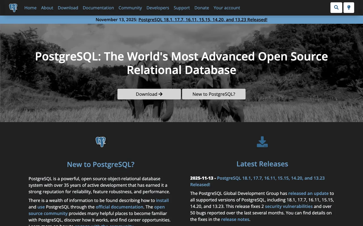Open the Documentation menu
Image resolution: width=363 pixels, height=226 pixels.
coord(98,8)
